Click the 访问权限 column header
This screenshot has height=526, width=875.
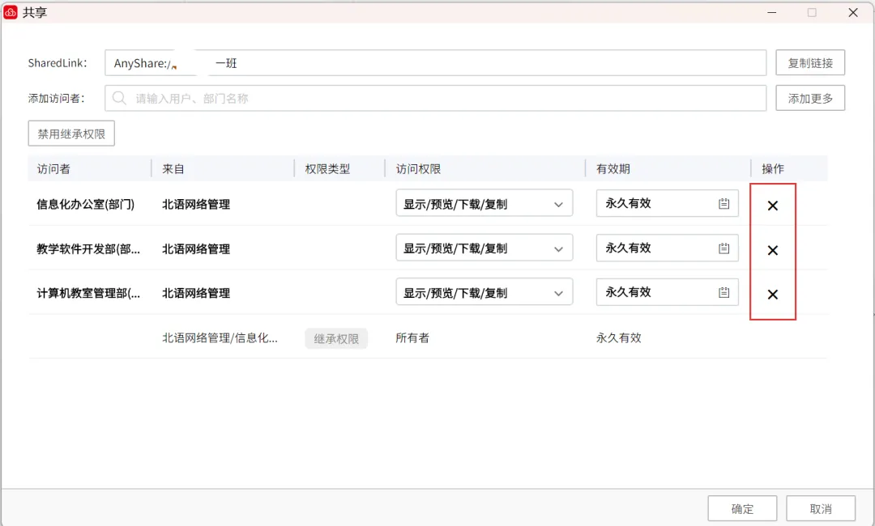418,169
